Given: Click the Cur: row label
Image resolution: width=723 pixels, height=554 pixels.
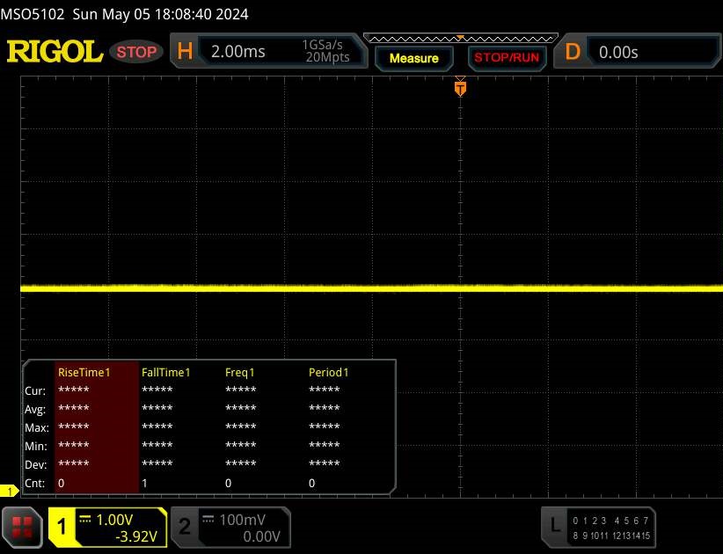Looking at the screenshot, I should pos(35,390).
